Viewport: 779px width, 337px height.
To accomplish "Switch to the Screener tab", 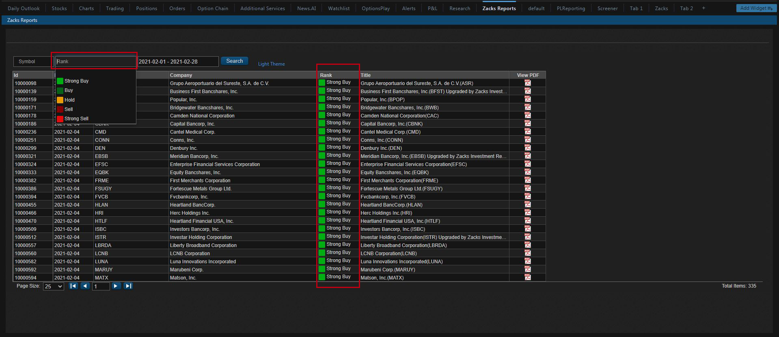I will pos(607,8).
